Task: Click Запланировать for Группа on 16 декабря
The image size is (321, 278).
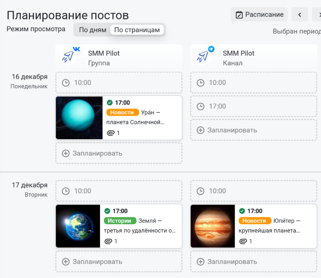Action: click(x=119, y=153)
